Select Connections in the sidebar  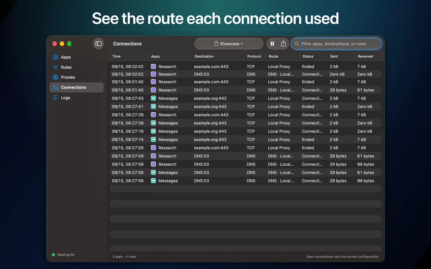(77, 87)
